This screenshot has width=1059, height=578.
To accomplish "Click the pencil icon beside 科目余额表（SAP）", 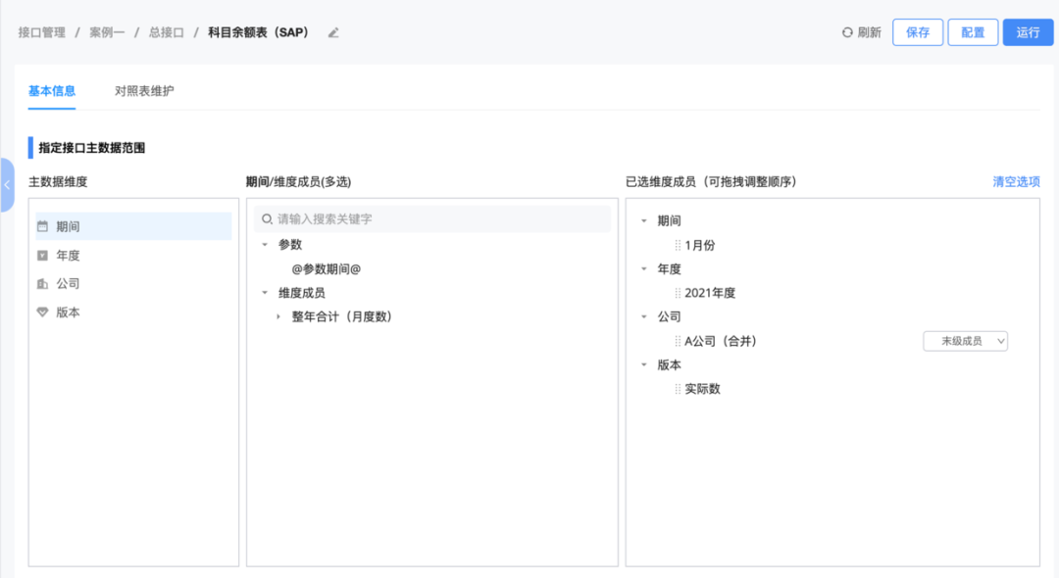I will (x=332, y=32).
